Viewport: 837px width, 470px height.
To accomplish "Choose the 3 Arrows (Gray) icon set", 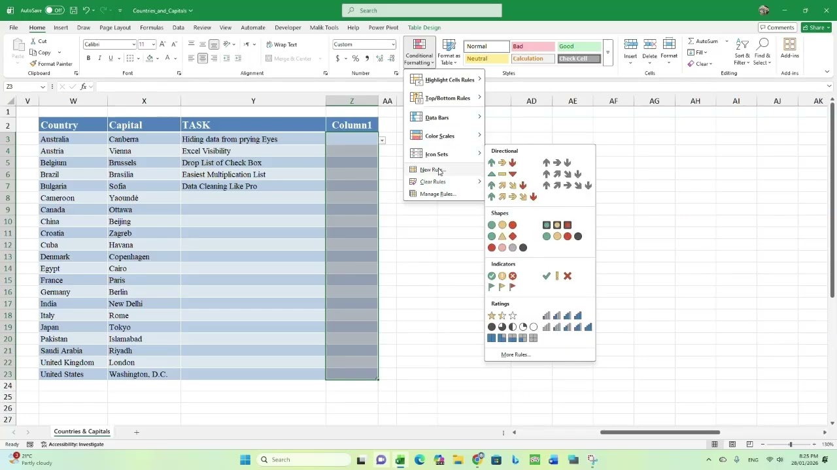I will point(556,163).
